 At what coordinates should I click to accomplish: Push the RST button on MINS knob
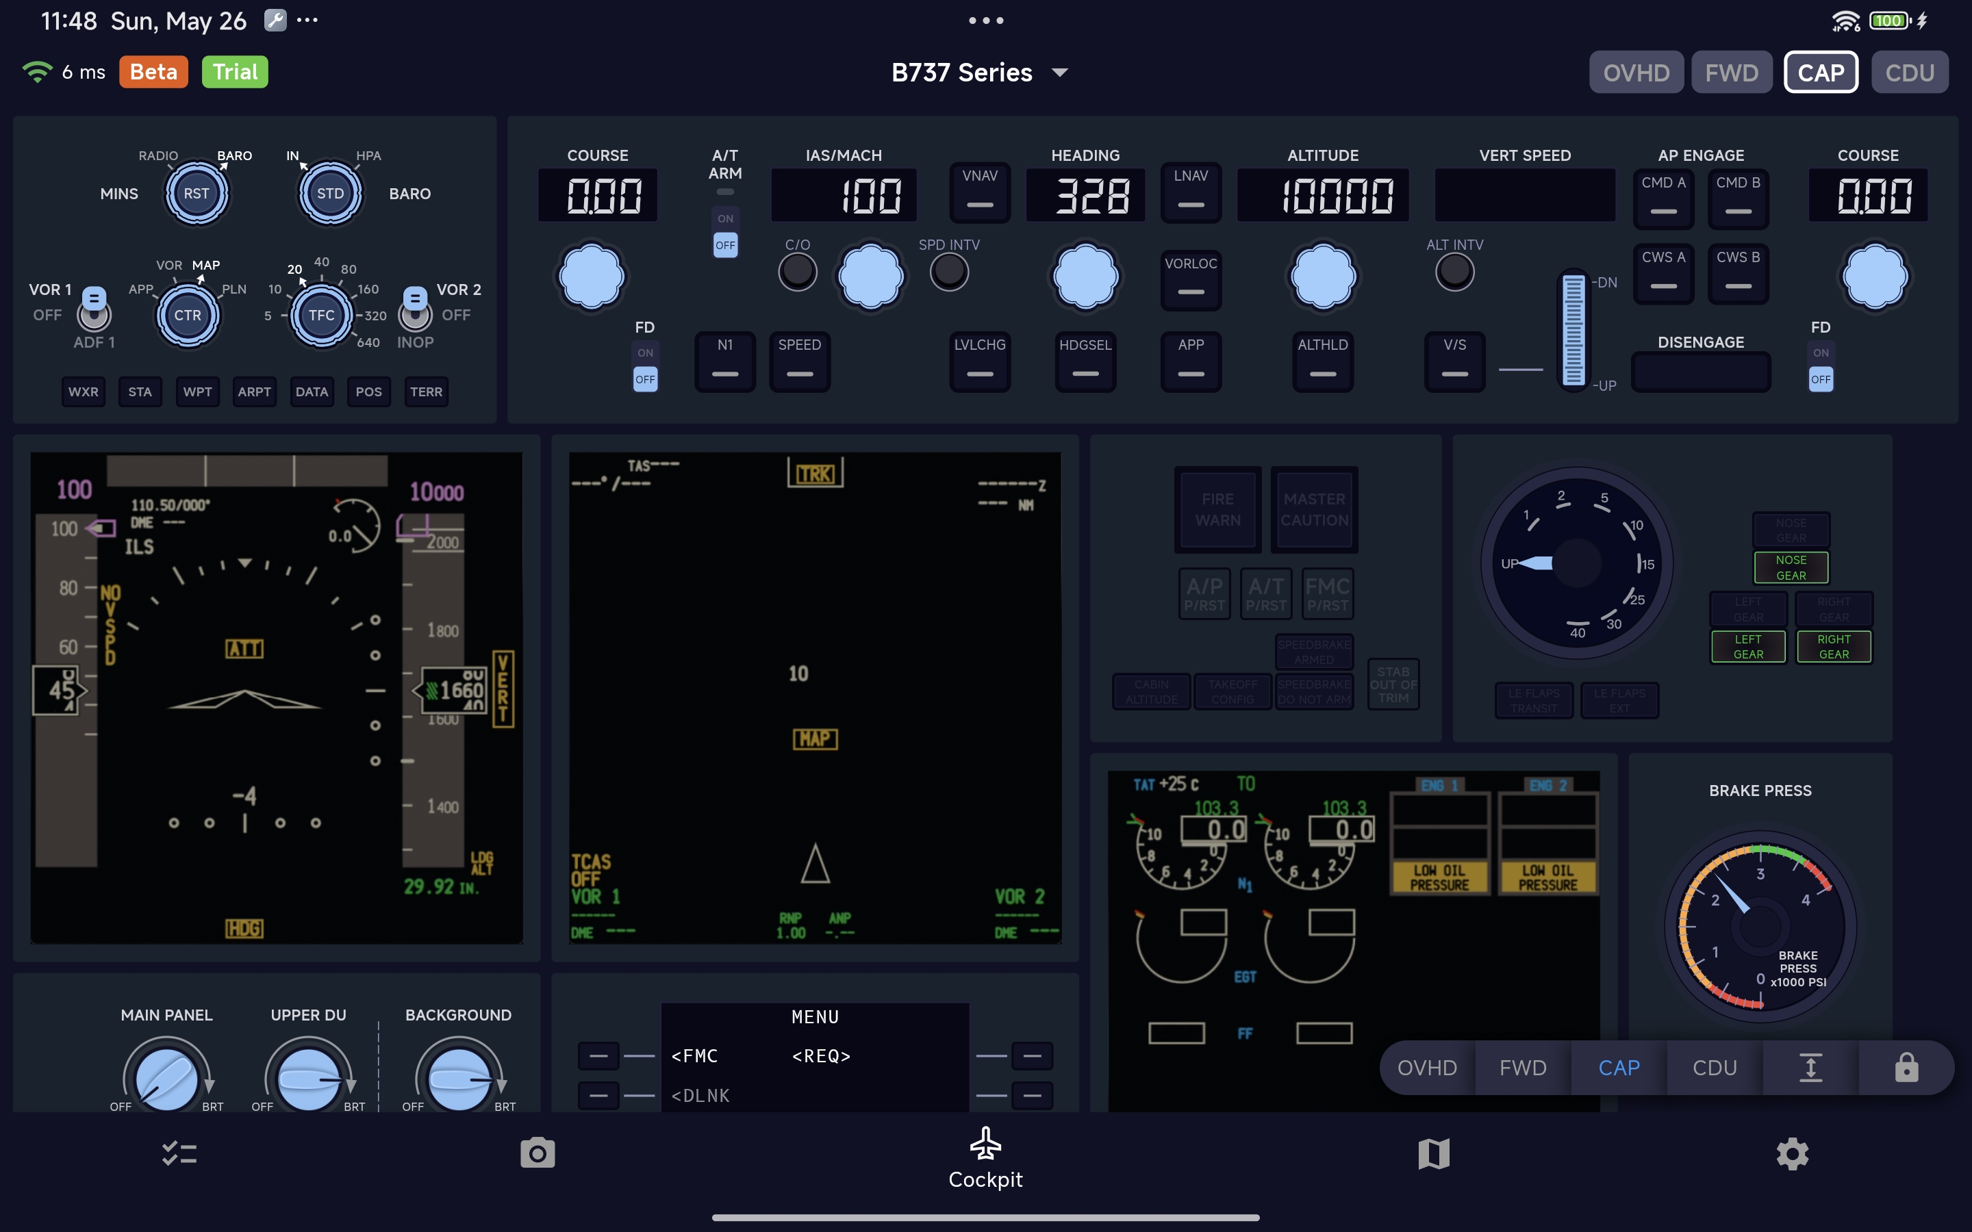(x=197, y=193)
